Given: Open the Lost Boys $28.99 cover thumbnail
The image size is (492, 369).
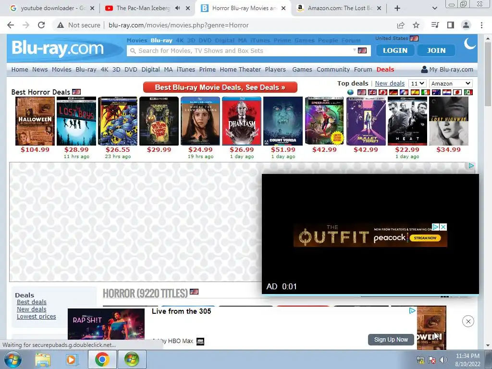Looking at the screenshot, I should 76,121.
